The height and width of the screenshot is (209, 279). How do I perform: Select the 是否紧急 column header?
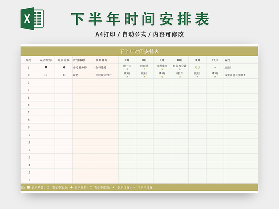46,60
